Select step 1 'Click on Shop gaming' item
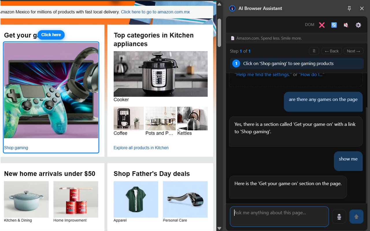 [x=297, y=64]
